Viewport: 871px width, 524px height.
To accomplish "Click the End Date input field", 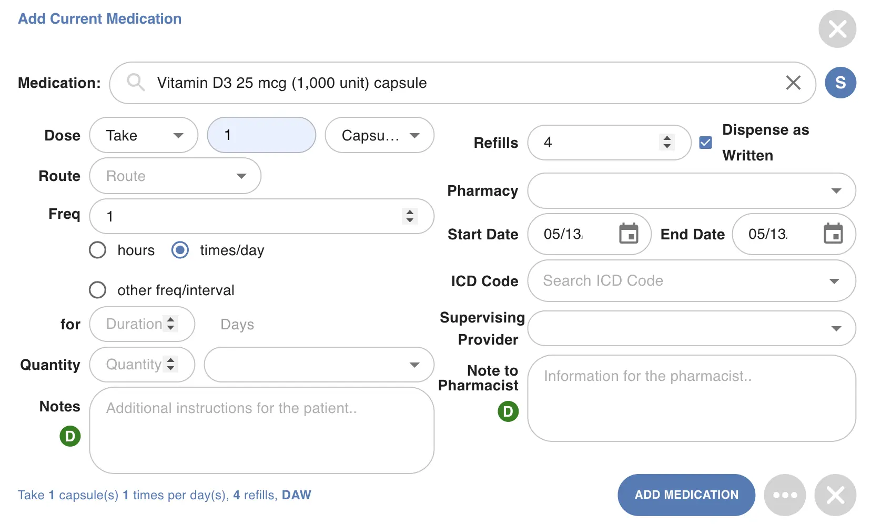I will (794, 234).
